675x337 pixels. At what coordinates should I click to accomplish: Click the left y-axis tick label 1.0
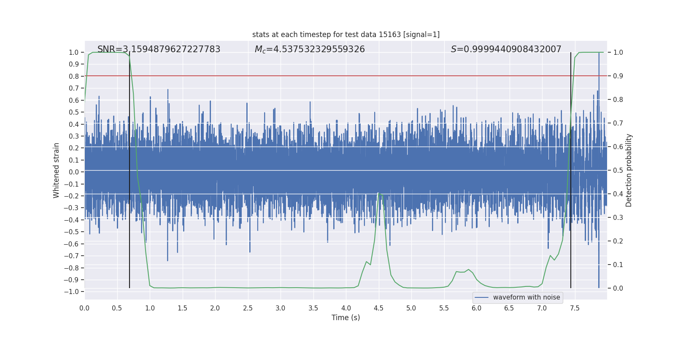[74, 52]
